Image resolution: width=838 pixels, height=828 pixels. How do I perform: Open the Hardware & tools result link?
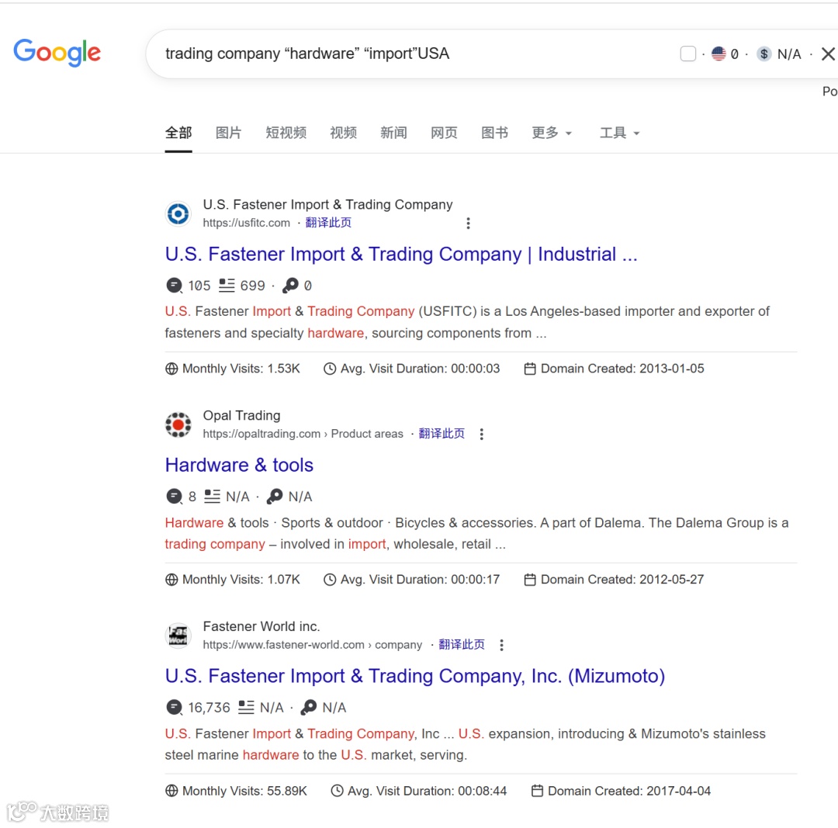239,465
